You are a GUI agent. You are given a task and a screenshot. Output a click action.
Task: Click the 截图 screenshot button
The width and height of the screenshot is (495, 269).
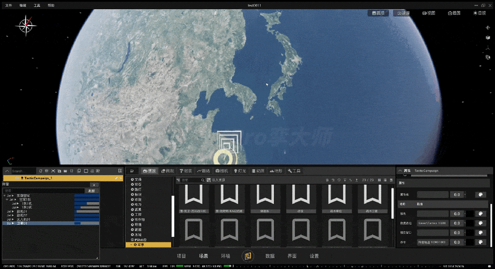454,13
